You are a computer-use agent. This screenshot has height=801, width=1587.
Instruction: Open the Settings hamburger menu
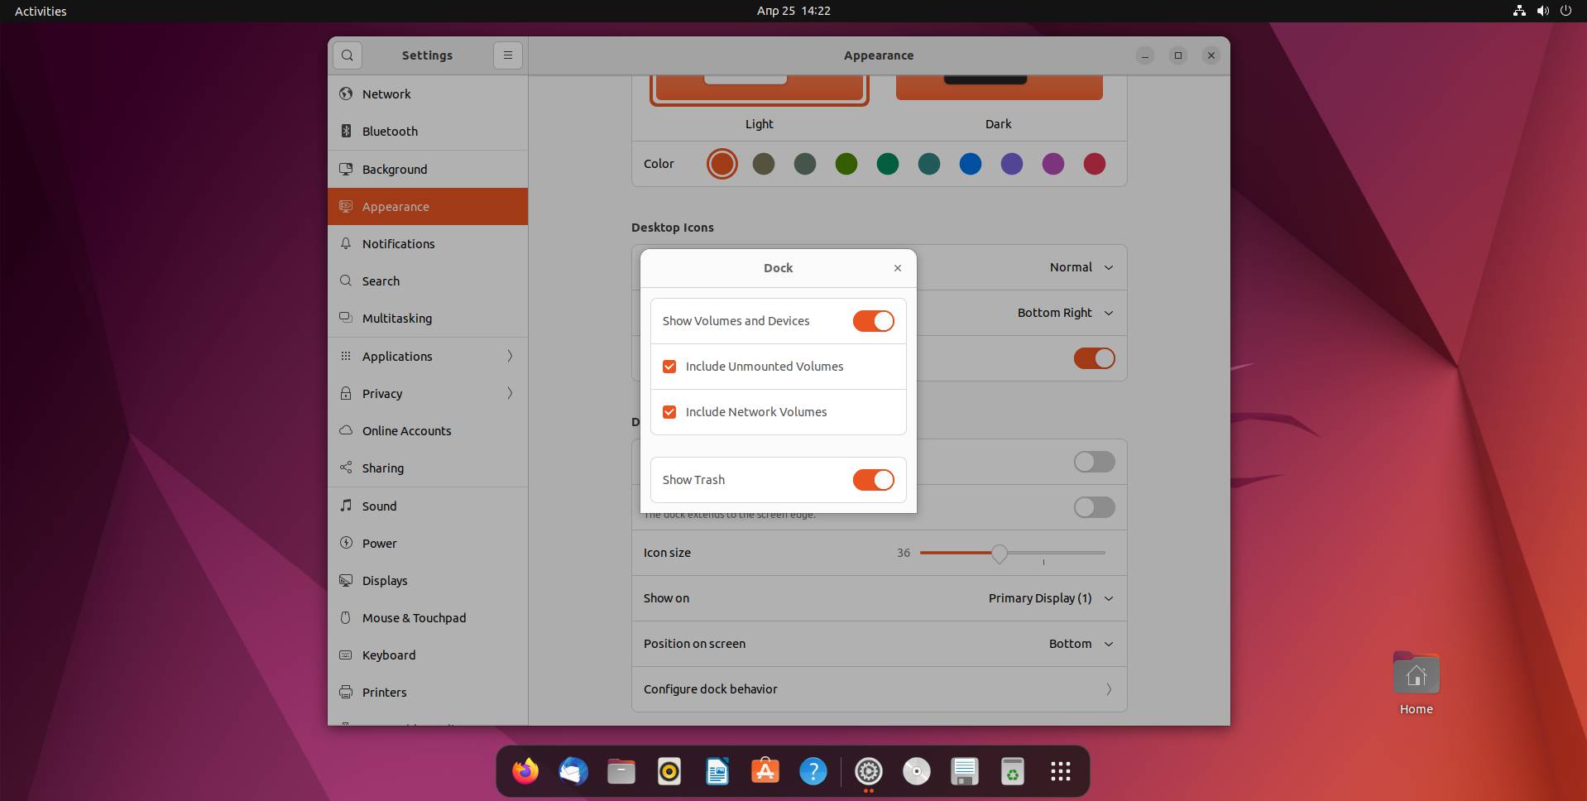click(x=507, y=55)
